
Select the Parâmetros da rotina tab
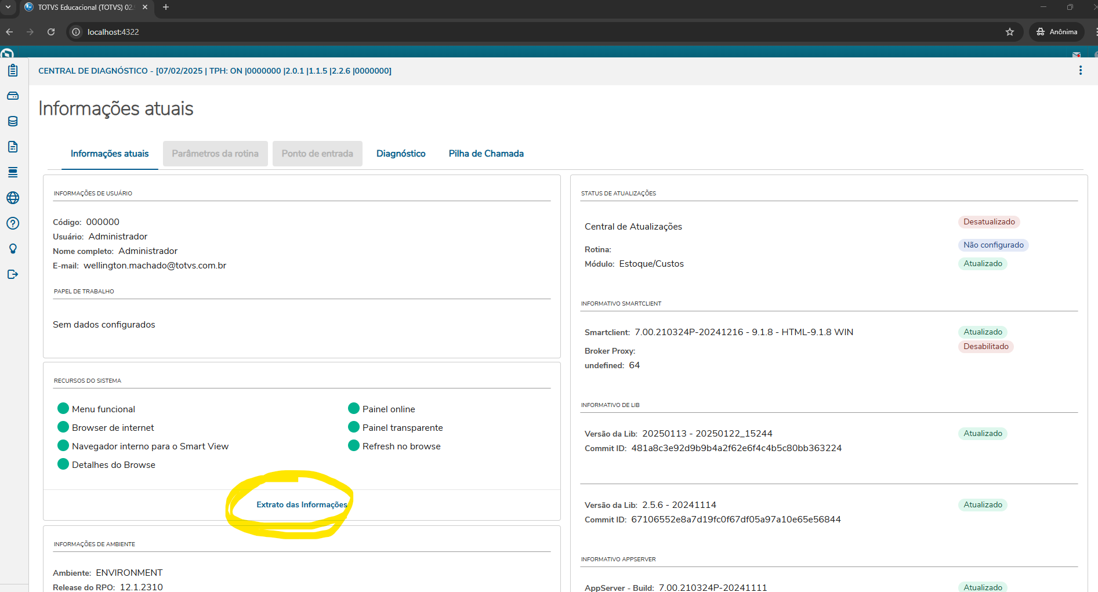tap(215, 154)
